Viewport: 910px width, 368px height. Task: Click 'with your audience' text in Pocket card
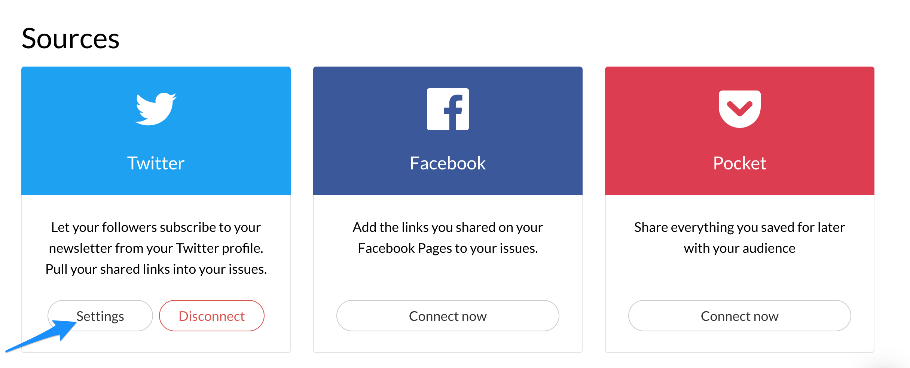pos(740,248)
